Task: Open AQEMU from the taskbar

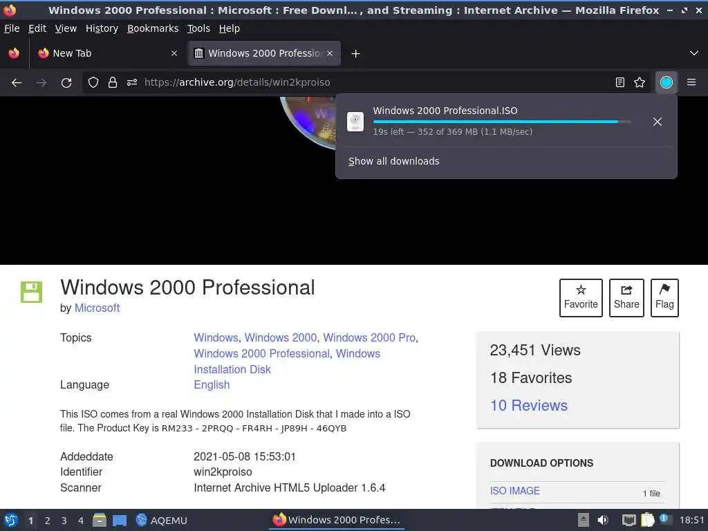Action: tap(161, 520)
